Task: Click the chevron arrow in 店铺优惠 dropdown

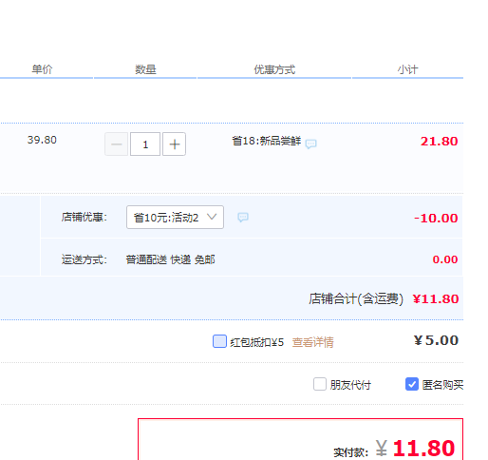Action: 212,217
